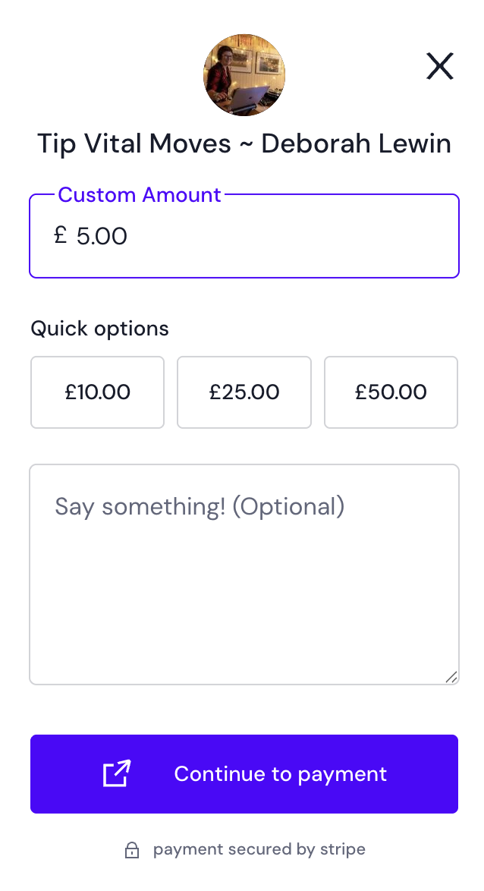Click the Tip Vital Moves title text
The width and height of the screenshot is (484, 891).
click(134, 143)
